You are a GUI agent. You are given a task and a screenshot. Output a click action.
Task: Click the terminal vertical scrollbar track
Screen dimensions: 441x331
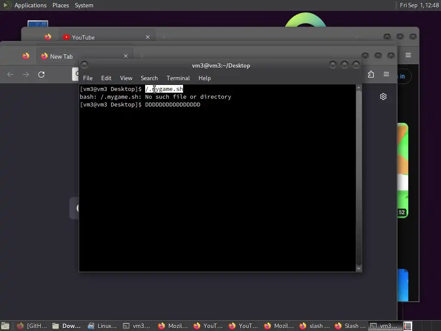pyautogui.click(x=359, y=178)
